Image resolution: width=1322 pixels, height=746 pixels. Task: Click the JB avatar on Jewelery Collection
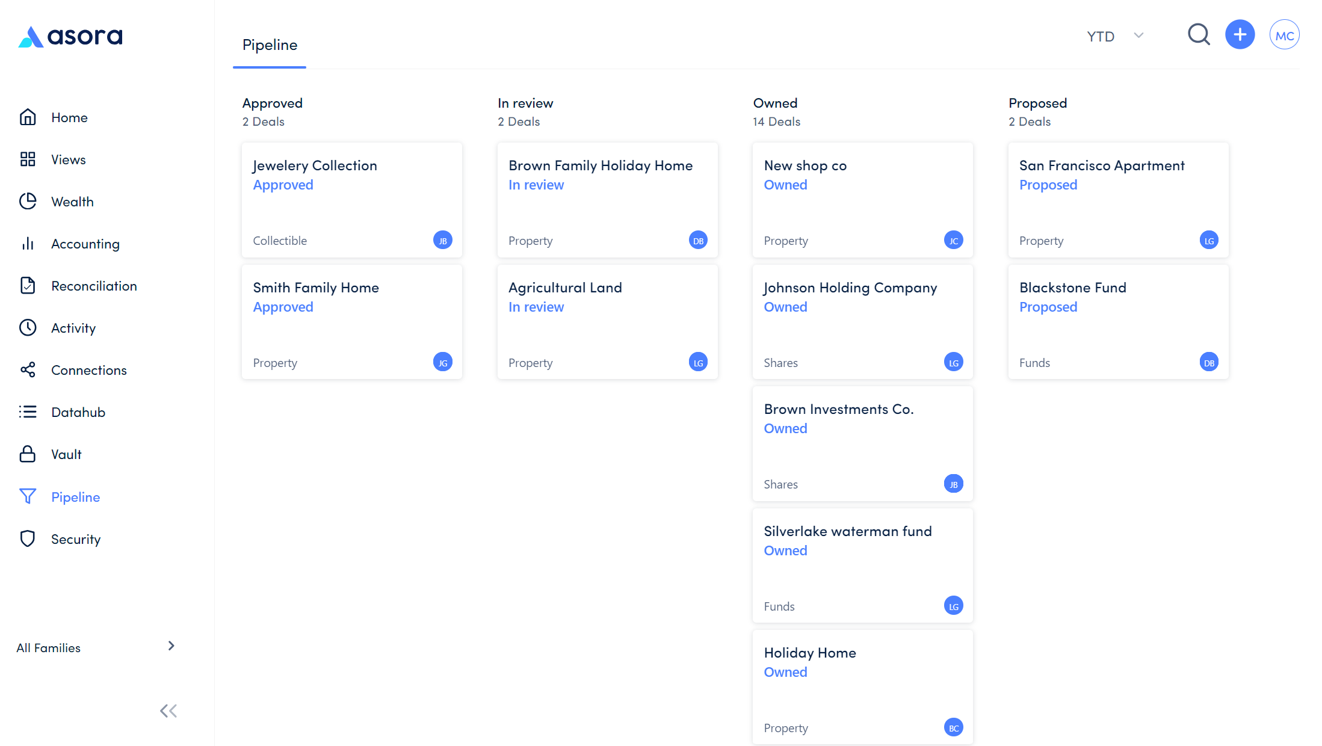tap(442, 240)
